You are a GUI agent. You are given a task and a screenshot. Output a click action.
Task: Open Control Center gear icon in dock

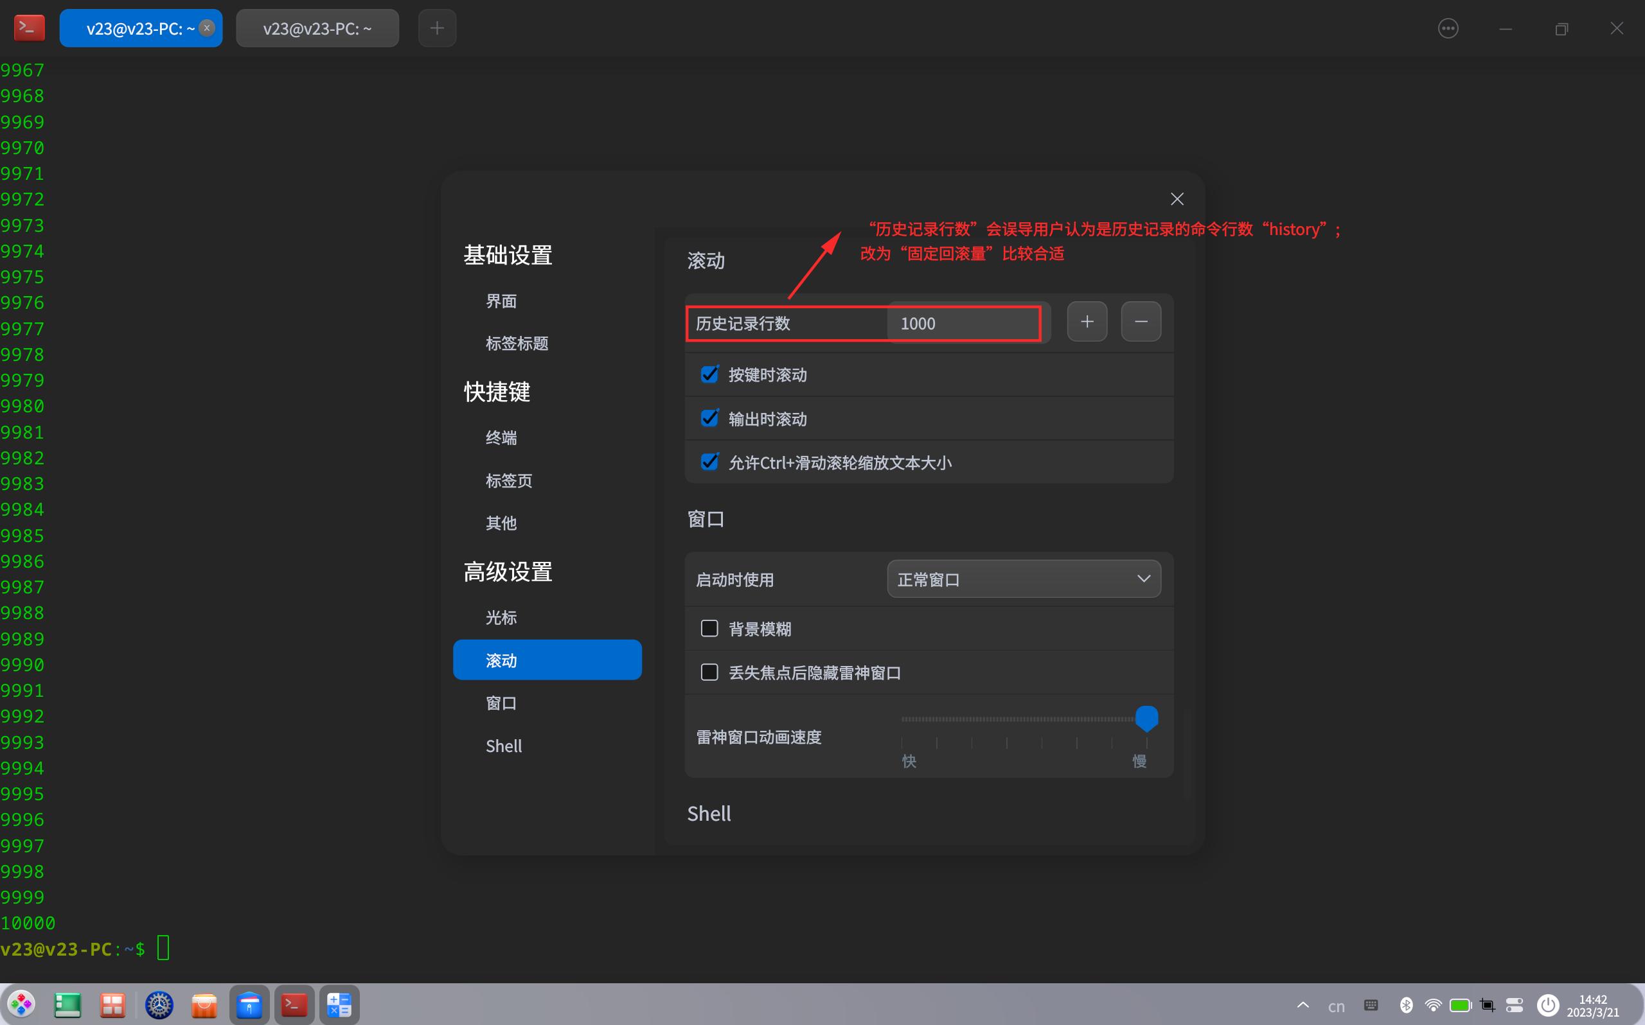tap(159, 1004)
